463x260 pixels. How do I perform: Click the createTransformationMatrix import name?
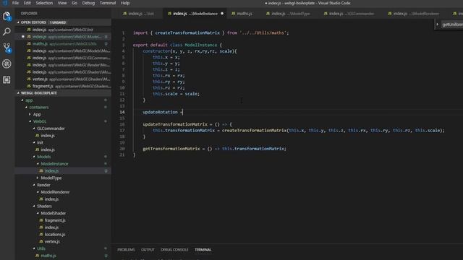pos(187,32)
